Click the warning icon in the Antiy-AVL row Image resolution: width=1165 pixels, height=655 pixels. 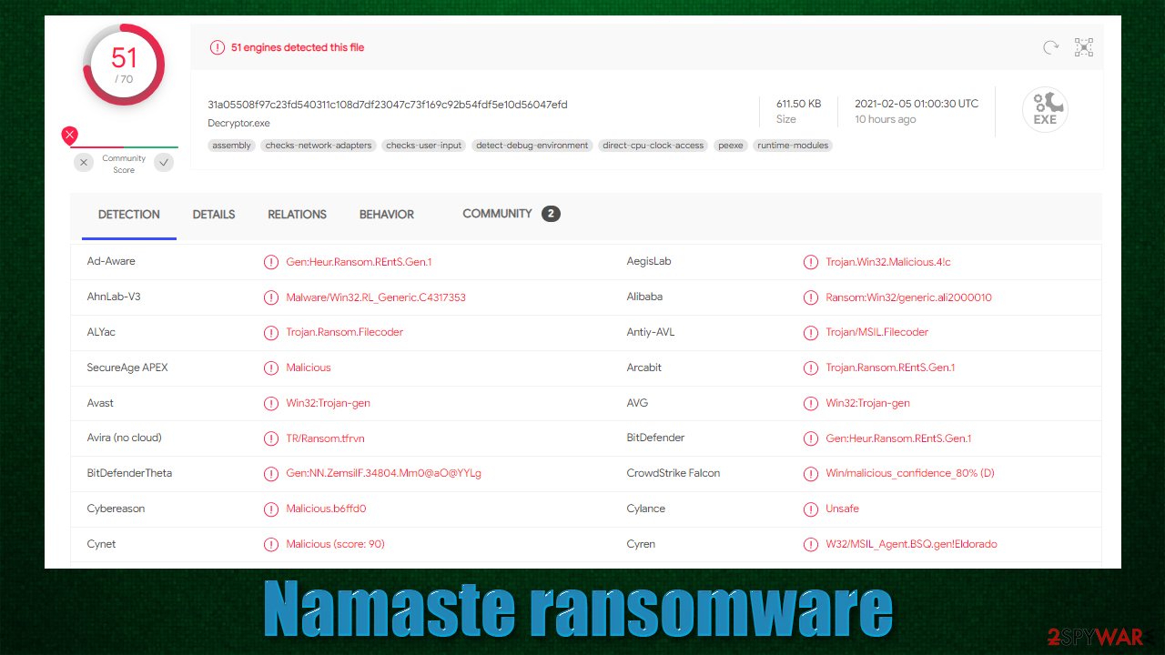tap(810, 333)
